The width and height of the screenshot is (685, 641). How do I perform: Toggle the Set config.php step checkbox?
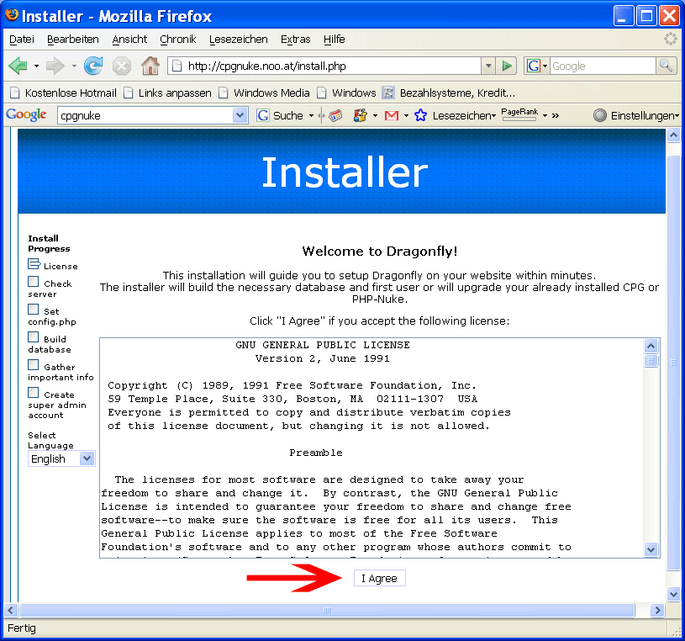point(34,309)
